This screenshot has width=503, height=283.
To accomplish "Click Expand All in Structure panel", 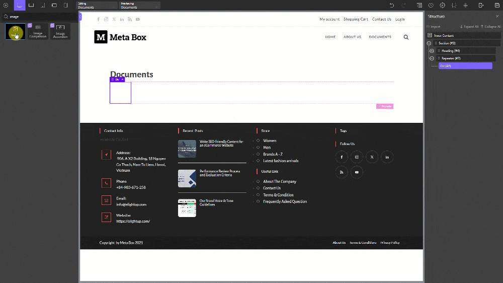I will [469, 27].
